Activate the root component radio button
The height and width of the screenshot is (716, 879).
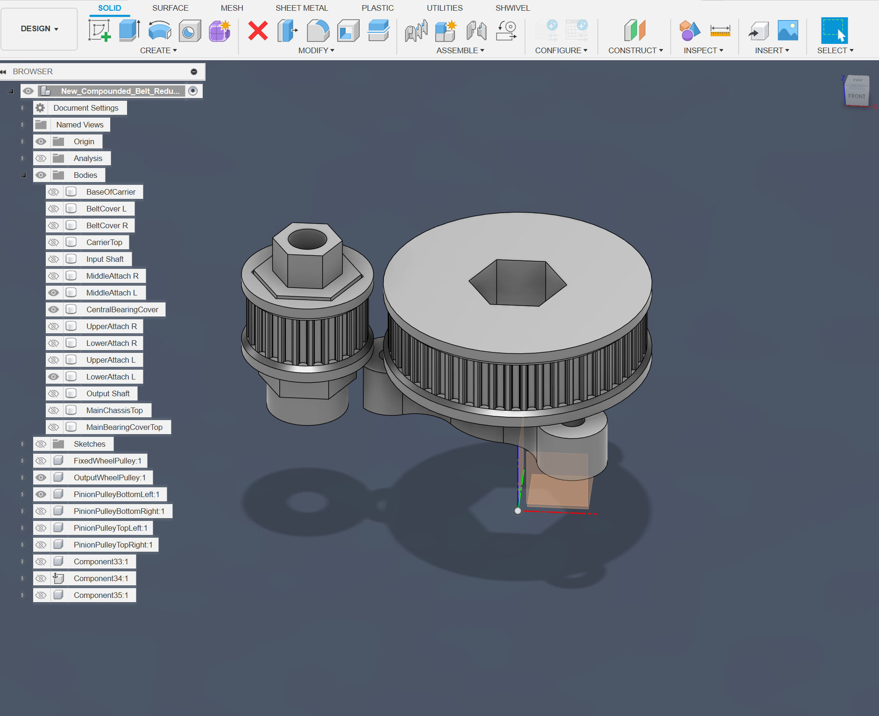[193, 91]
